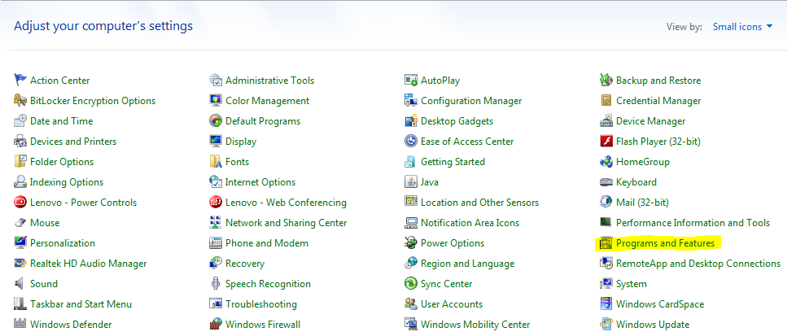
Task: Click the Speech Recognition microphone icon
Action: click(216, 283)
